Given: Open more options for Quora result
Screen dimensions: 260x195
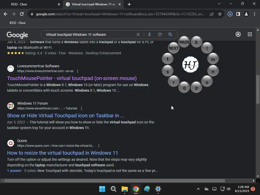Looking at the screenshot, I should coord(99,145).
